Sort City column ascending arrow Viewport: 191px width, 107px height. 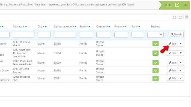pyautogui.click(x=46, y=26)
